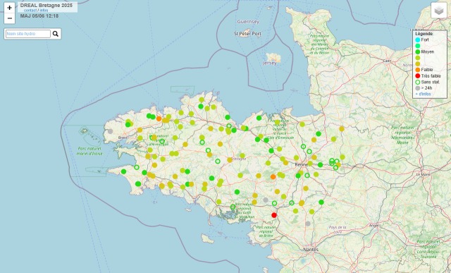
Task: Select the red 'Très faible' station marker
Action: (274, 215)
